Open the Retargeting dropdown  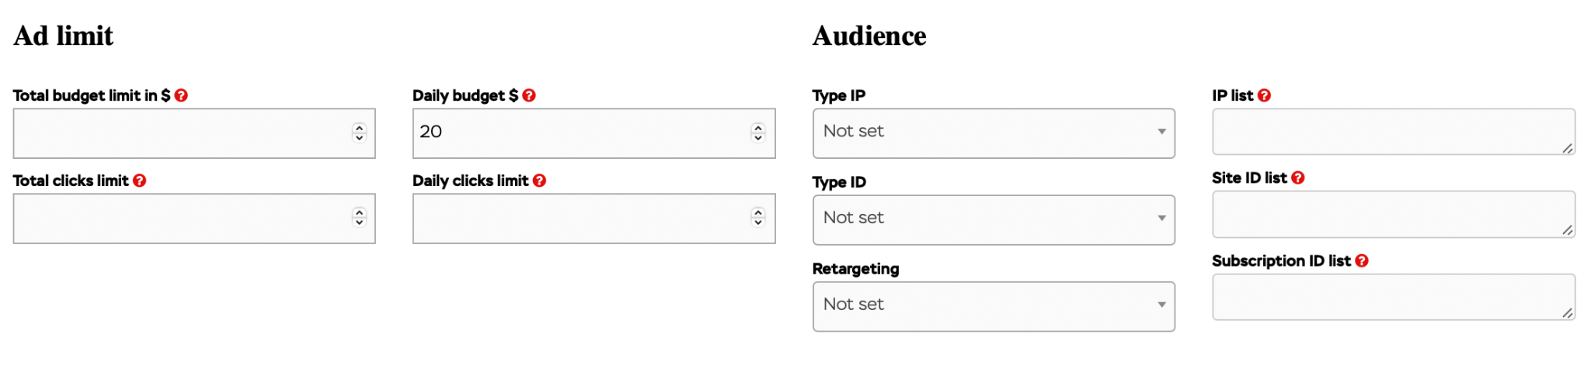(994, 307)
